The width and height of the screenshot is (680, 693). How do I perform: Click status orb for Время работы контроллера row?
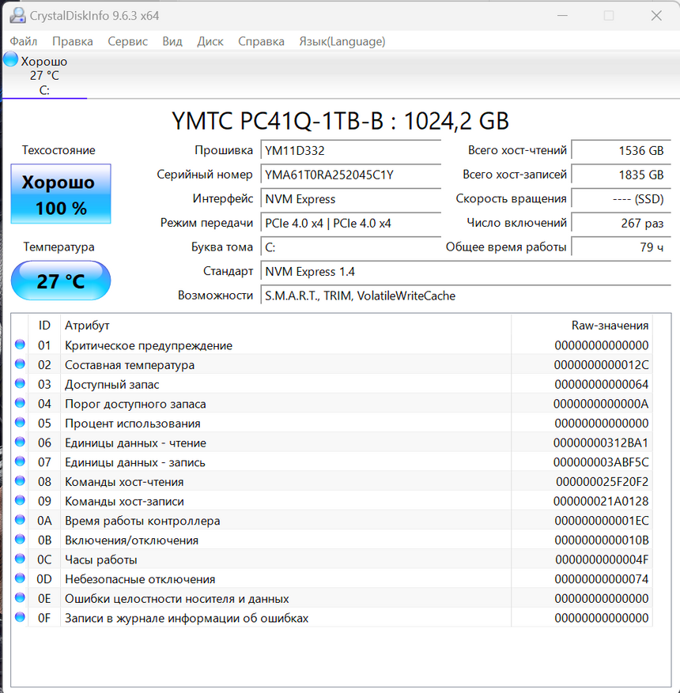click(x=20, y=520)
